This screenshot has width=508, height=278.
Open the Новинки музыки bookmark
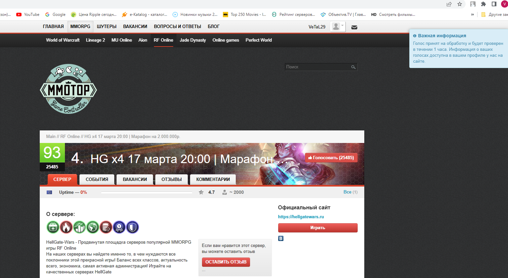pos(195,15)
